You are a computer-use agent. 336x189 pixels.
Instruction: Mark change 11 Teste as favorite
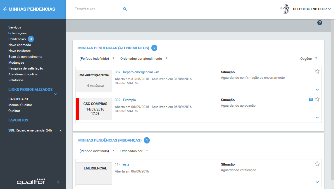pyautogui.click(x=317, y=164)
